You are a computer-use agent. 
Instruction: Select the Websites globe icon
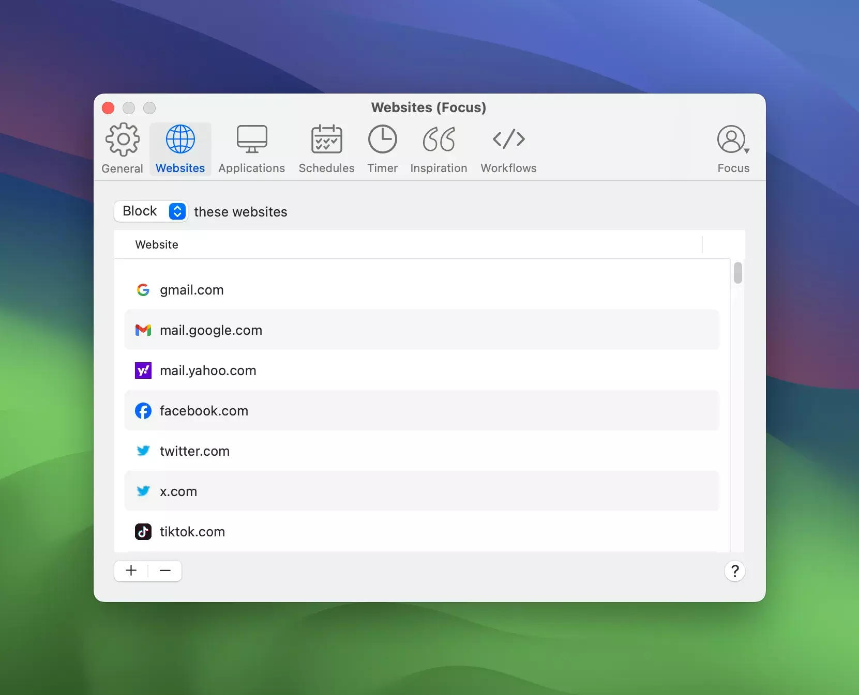180,140
